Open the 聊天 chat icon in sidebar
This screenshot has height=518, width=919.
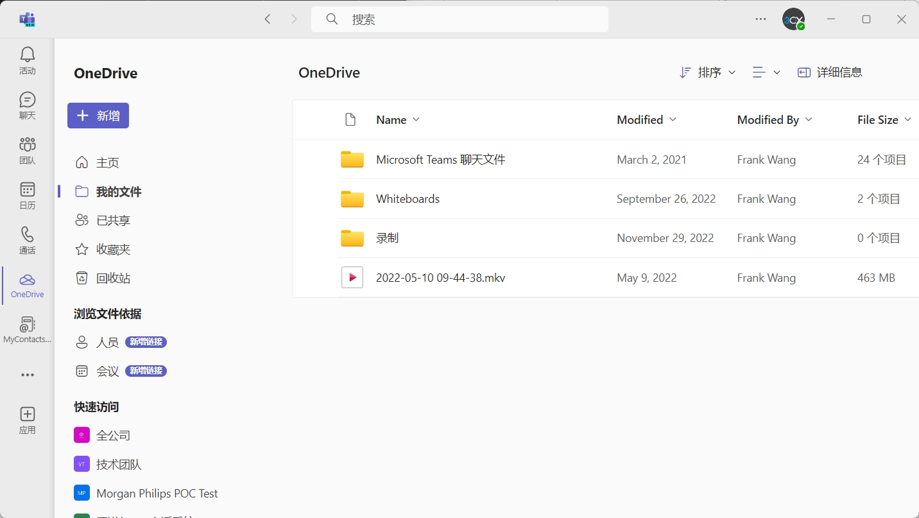click(27, 105)
